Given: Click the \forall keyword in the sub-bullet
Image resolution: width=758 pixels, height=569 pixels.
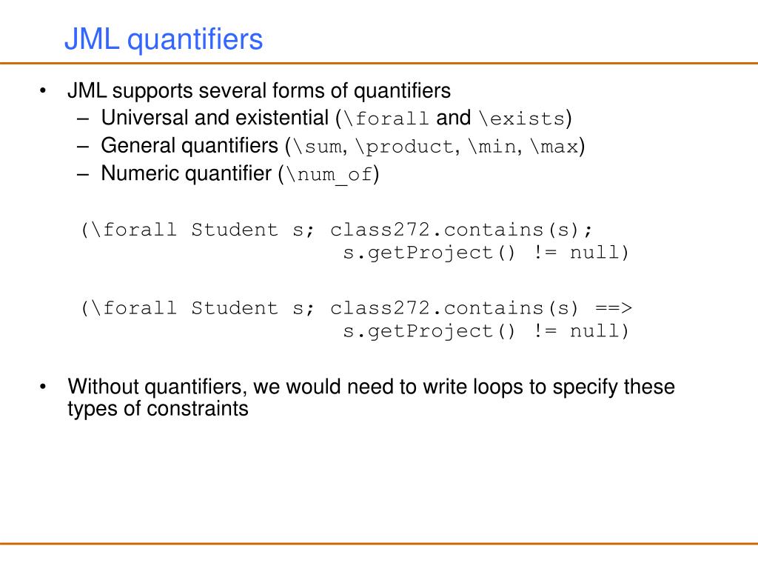Looking at the screenshot, I should pyautogui.click(x=385, y=119).
